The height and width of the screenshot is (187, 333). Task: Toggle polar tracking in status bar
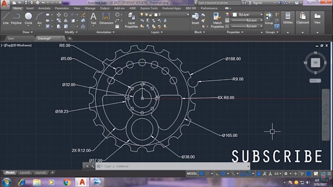(223, 174)
